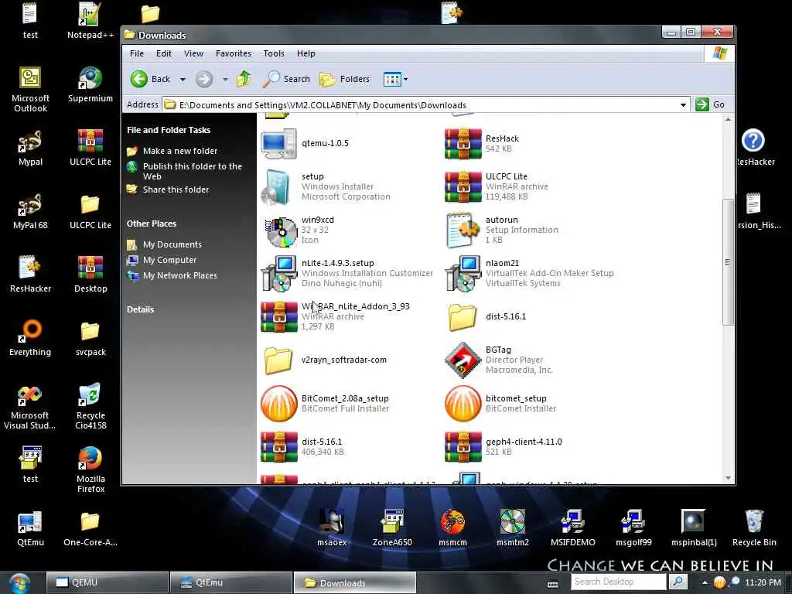
Task: Click Make a new folder link
Action: click(x=179, y=151)
